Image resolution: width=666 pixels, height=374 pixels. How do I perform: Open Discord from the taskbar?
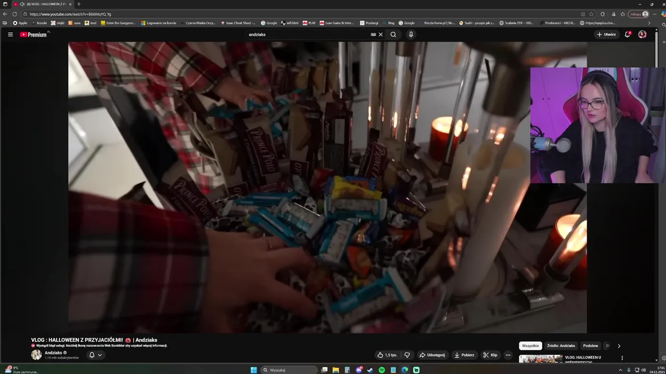point(359,370)
